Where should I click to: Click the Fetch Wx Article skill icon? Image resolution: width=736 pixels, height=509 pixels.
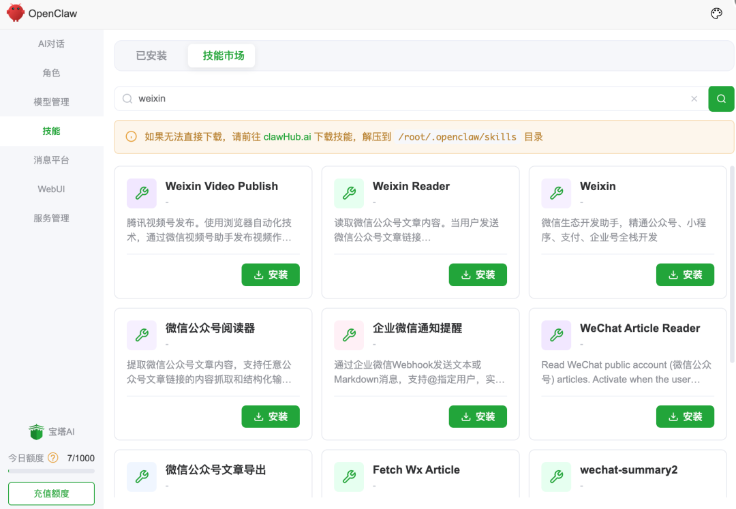[349, 476]
